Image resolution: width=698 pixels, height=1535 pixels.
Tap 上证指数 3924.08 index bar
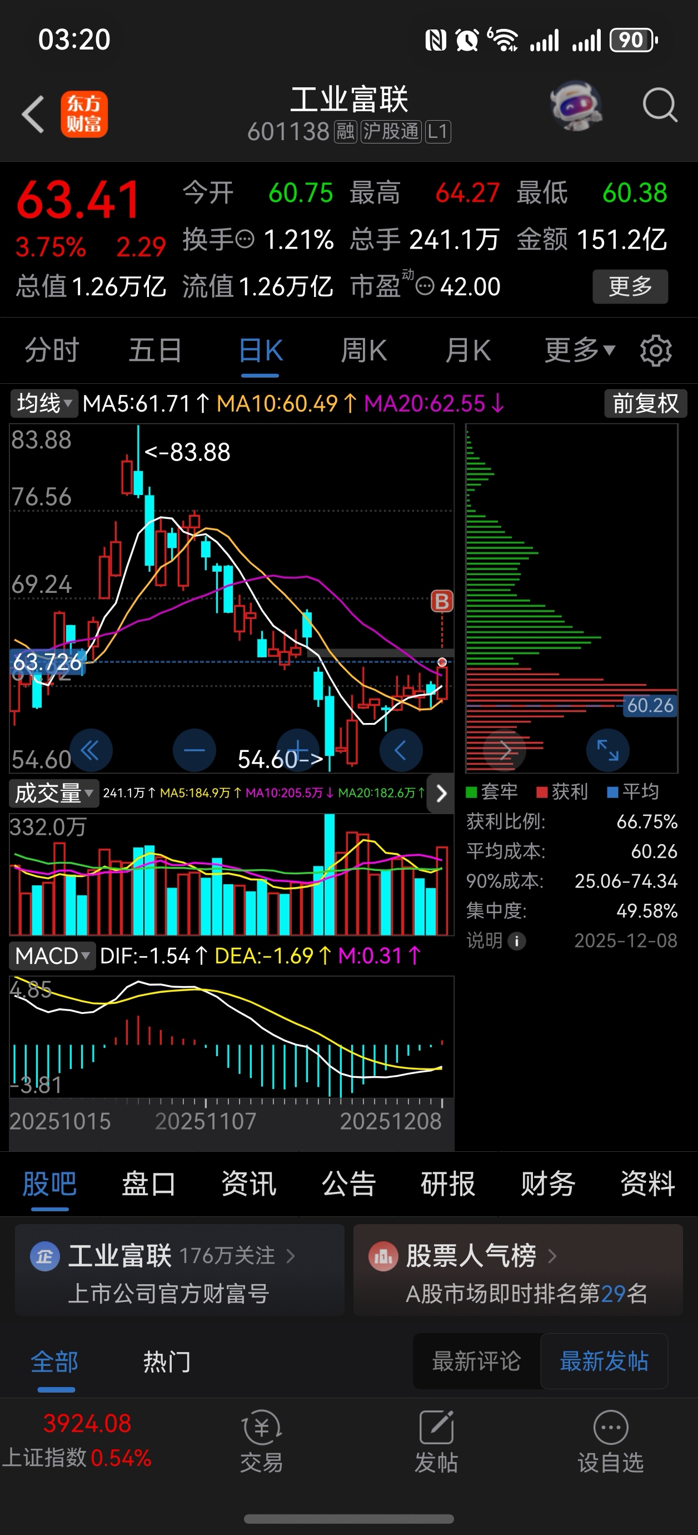[x=77, y=1441]
